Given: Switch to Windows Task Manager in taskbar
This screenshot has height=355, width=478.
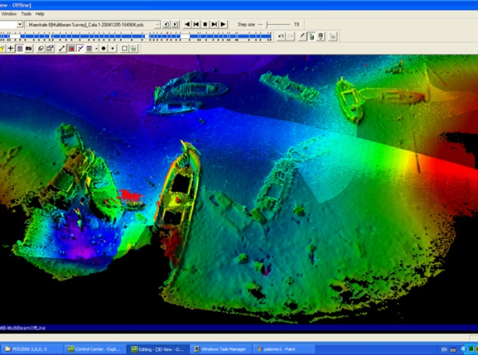Looking at the screenshot, I should 219,349.
